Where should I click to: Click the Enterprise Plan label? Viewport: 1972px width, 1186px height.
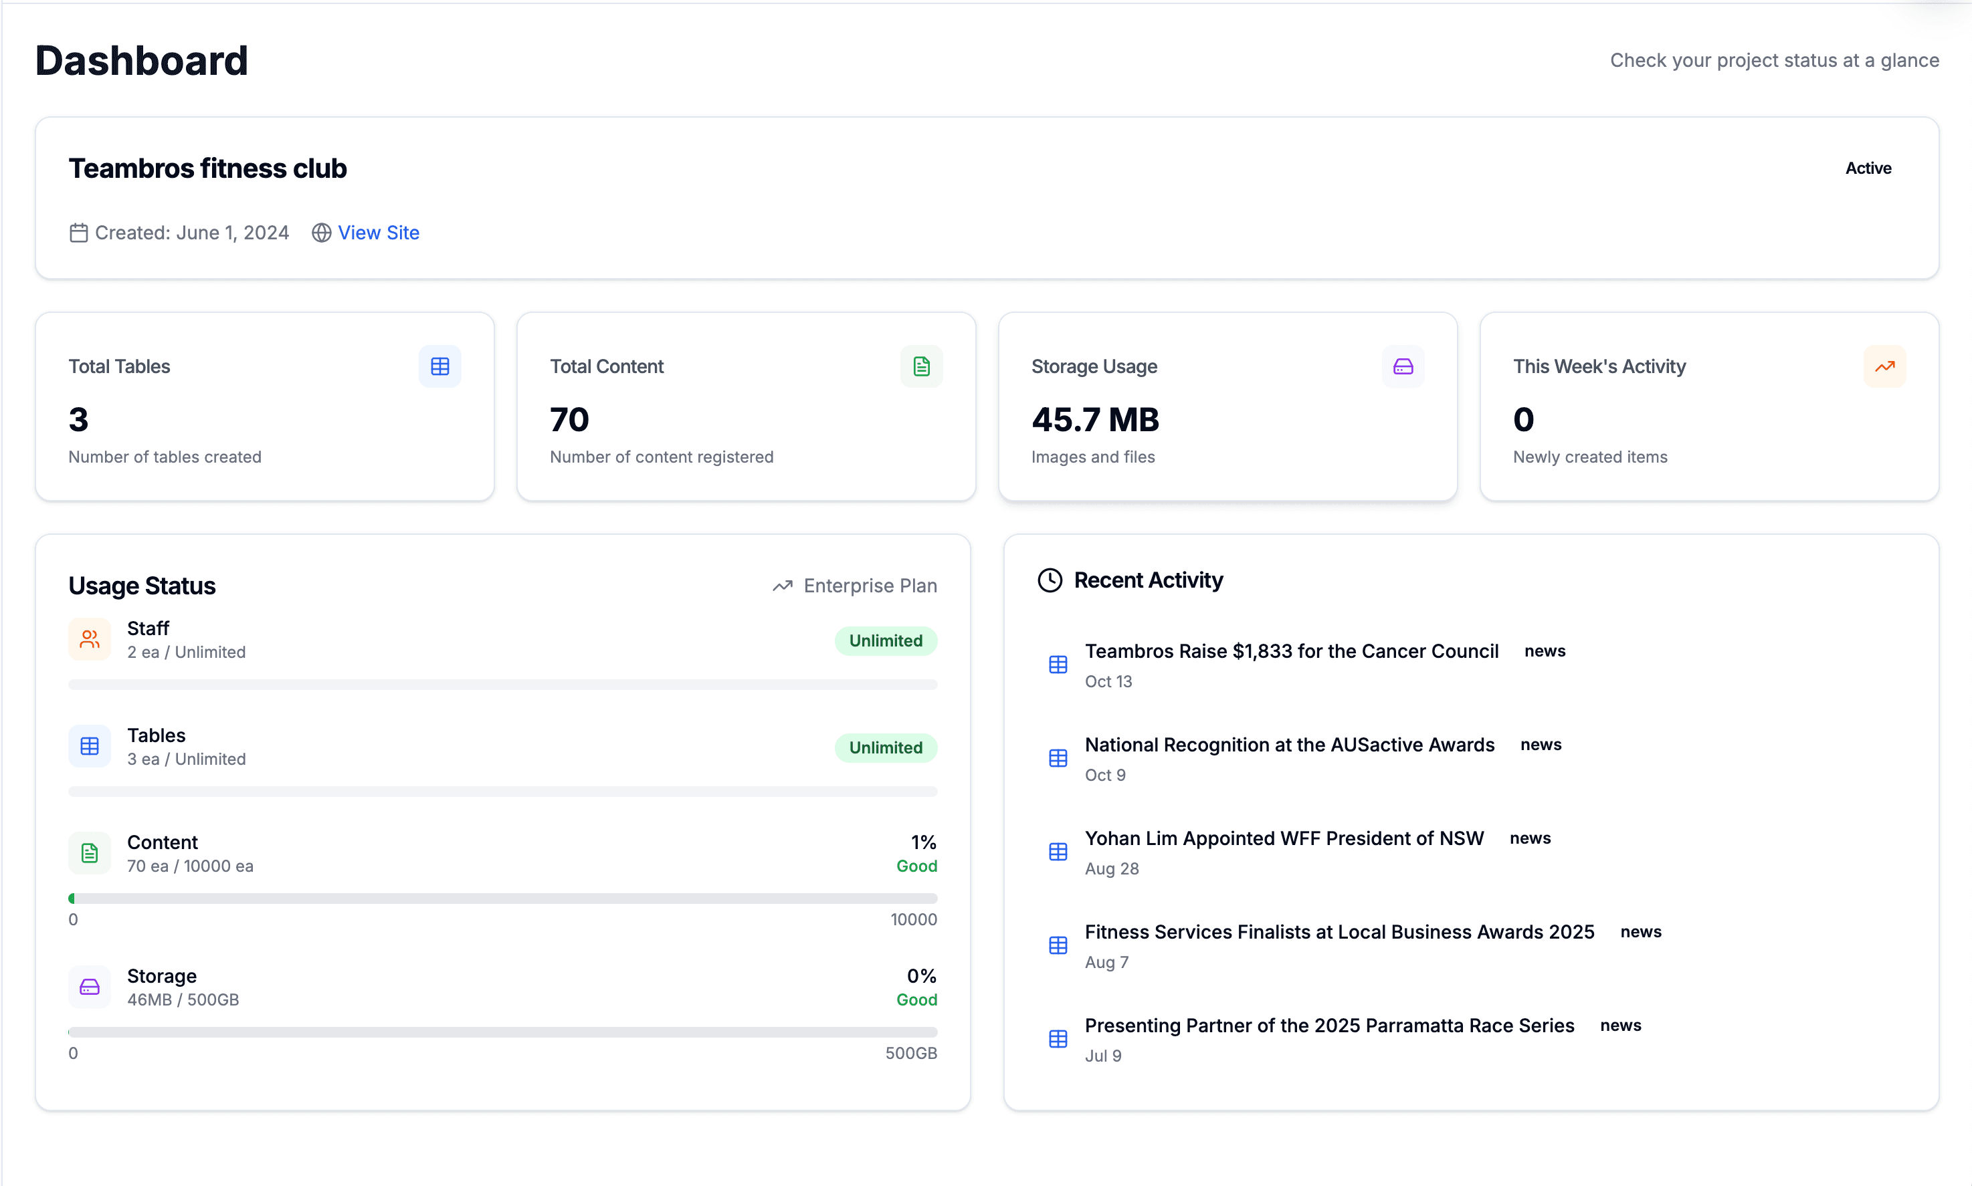pyautogui.click(x=870, y=585)
